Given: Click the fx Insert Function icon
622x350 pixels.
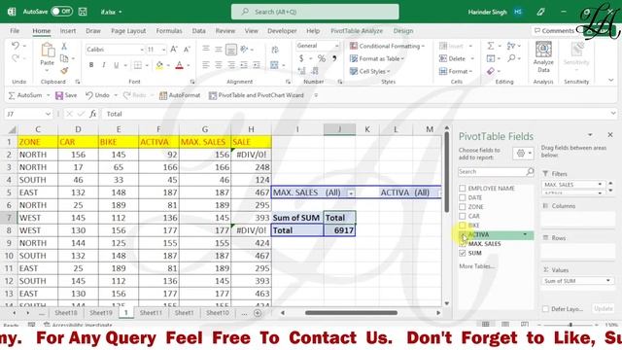Looking at the screenshot, I should [93, 114].
